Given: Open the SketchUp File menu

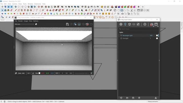Looking at the screenshot, I should tap(2, 4).
